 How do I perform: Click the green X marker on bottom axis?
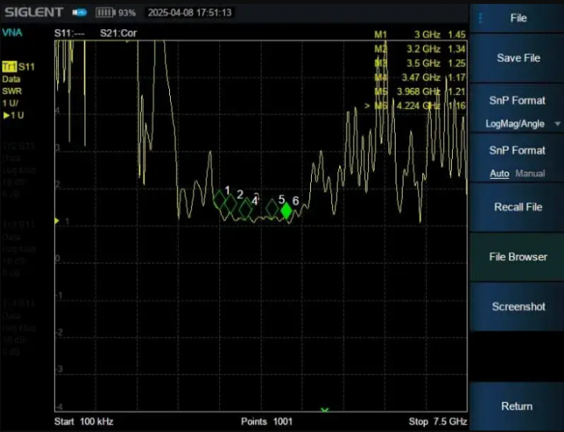[x=325, y=410]
